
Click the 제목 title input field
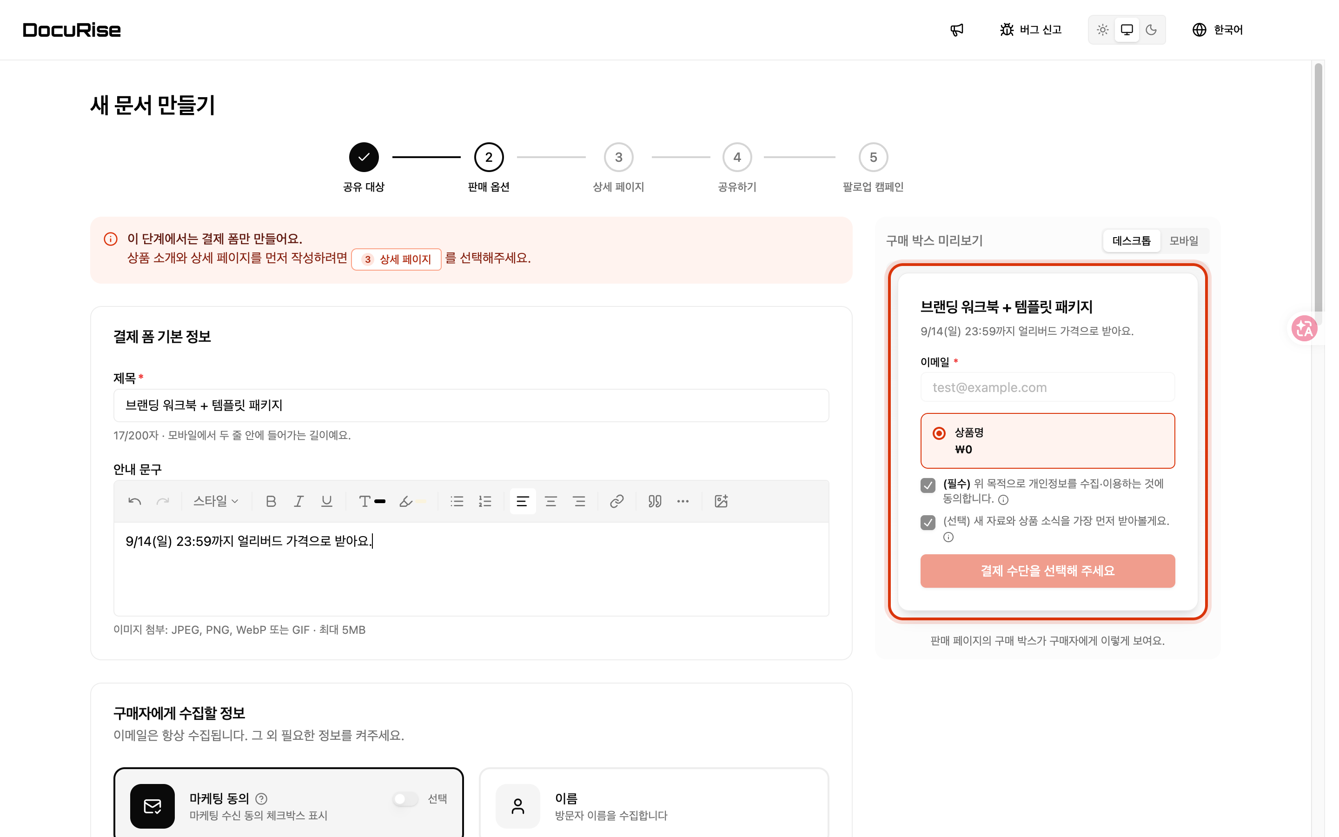[471, 405]
